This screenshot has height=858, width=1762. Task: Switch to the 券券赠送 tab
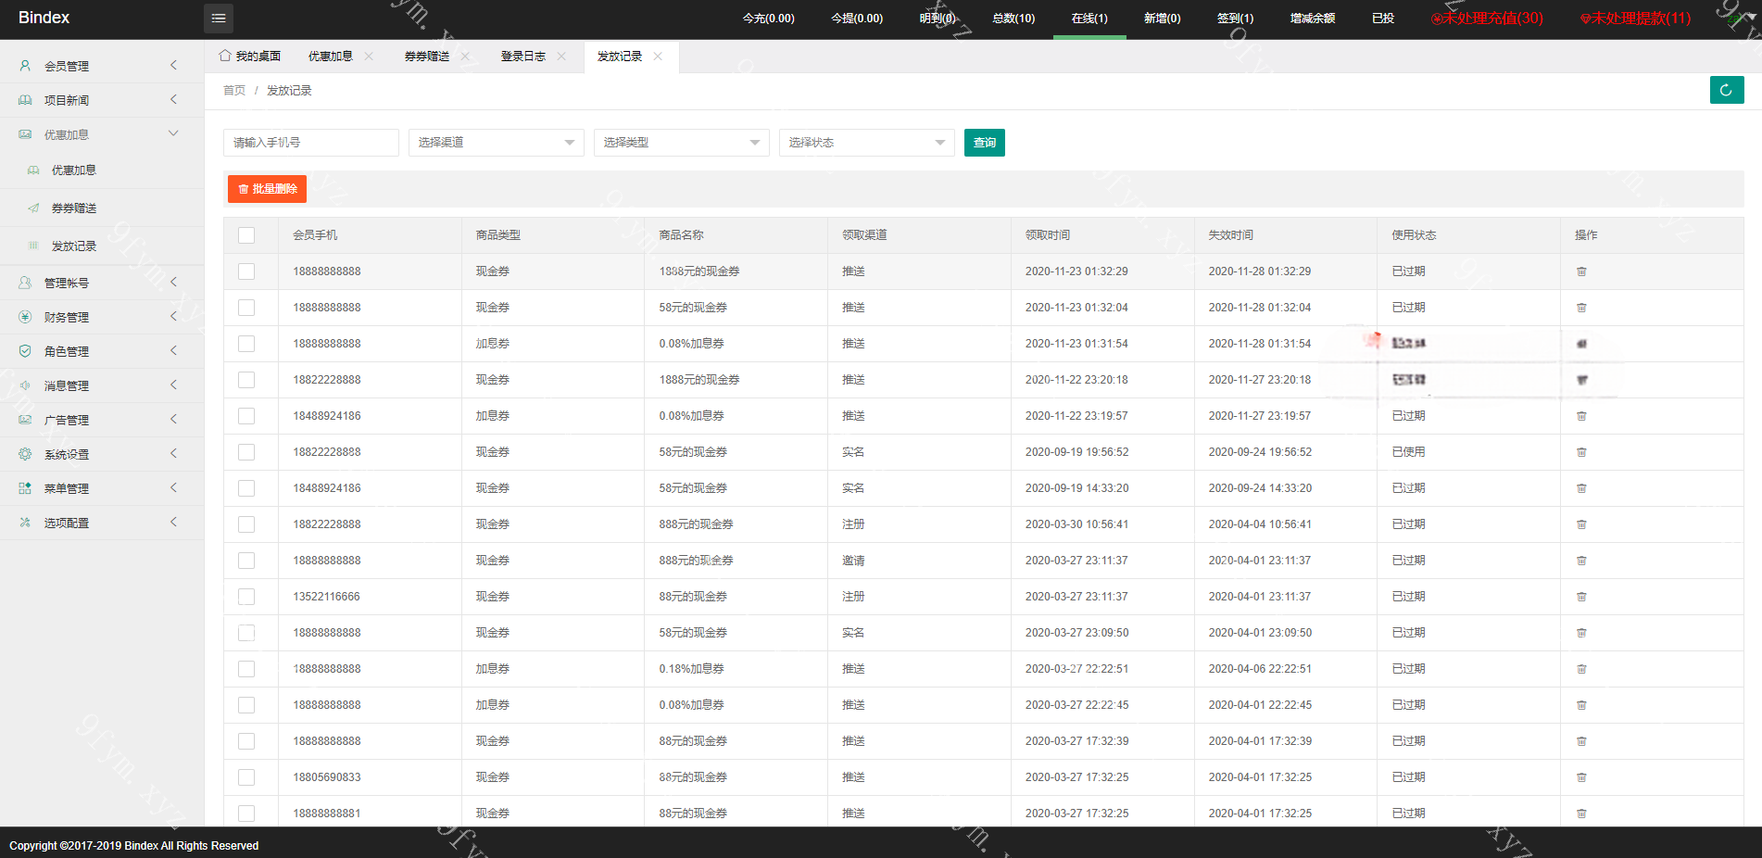coord(427,57)
